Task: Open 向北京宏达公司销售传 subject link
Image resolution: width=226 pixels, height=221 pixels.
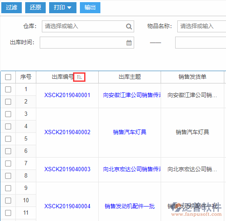Action: [x=132, y=169]
